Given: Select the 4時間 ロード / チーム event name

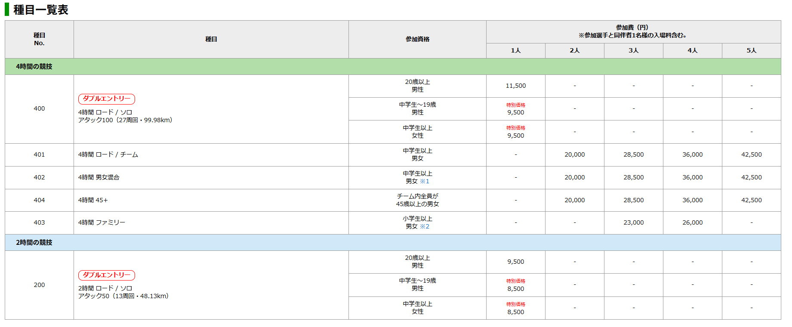Looking at the screenshot, I should [x=108, y=154].
